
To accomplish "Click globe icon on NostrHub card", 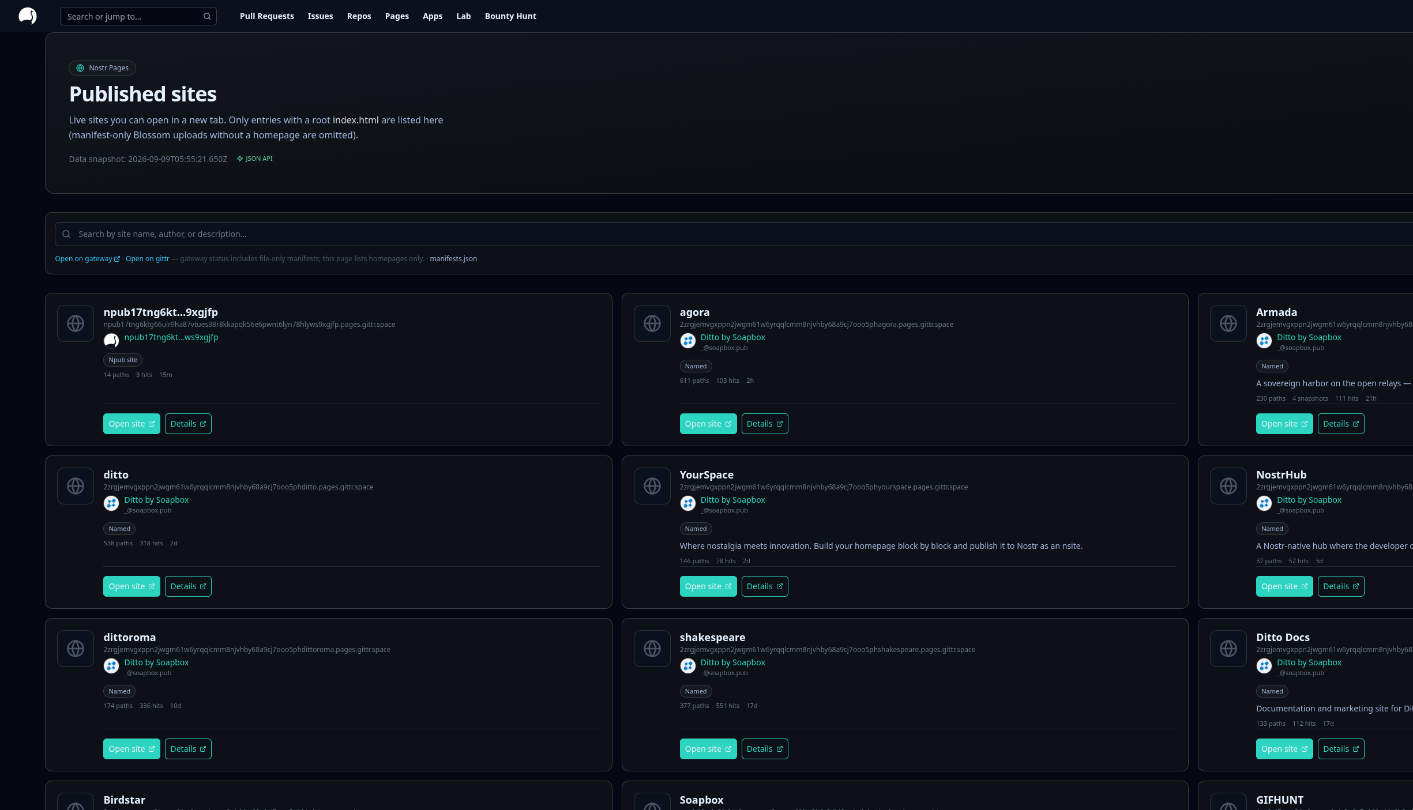I will click(1228, 486).
